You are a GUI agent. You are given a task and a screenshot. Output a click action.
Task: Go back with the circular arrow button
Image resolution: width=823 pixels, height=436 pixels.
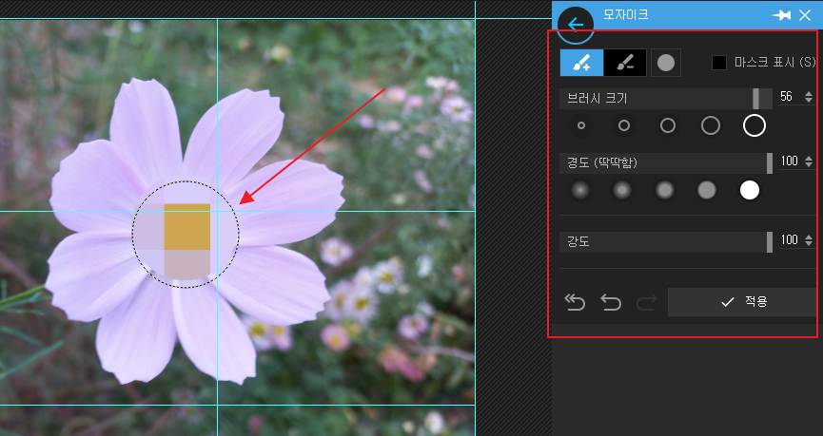point(576,25)
